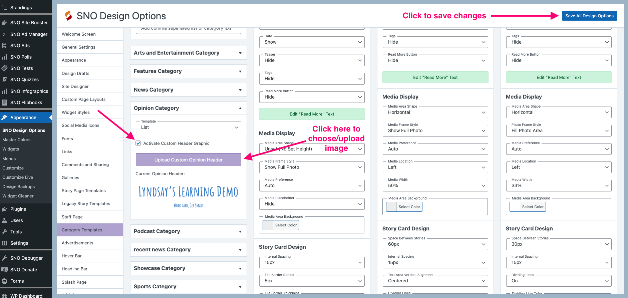628x298 pixels.
Task: Click the Tools wrench icon
Action: coord(4,232)
